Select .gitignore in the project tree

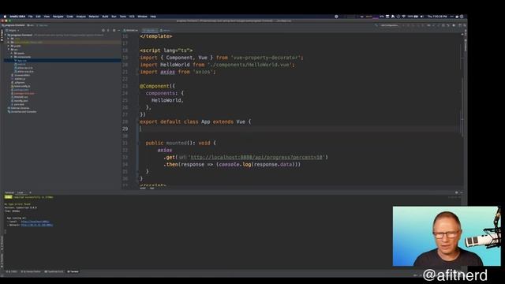click(x=19, y=82)
